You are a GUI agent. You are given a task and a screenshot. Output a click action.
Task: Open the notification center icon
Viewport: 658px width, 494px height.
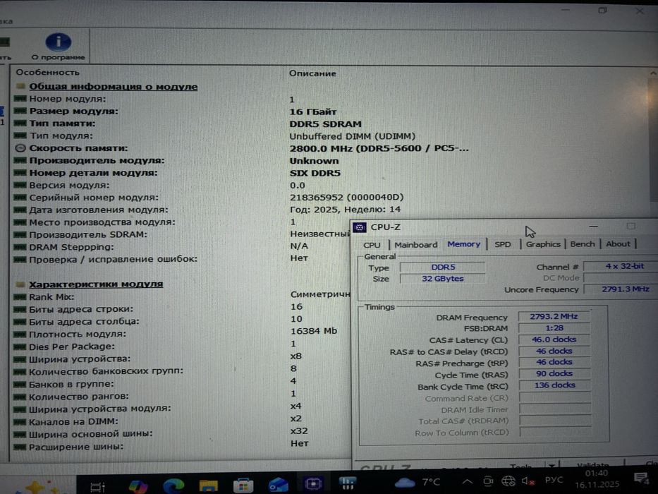[640, 478]
